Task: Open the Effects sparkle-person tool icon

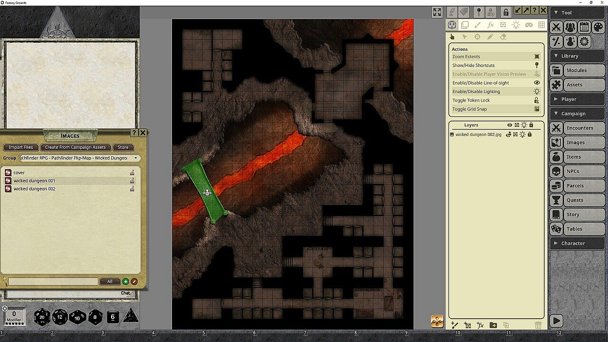Action: pos(570,41)
